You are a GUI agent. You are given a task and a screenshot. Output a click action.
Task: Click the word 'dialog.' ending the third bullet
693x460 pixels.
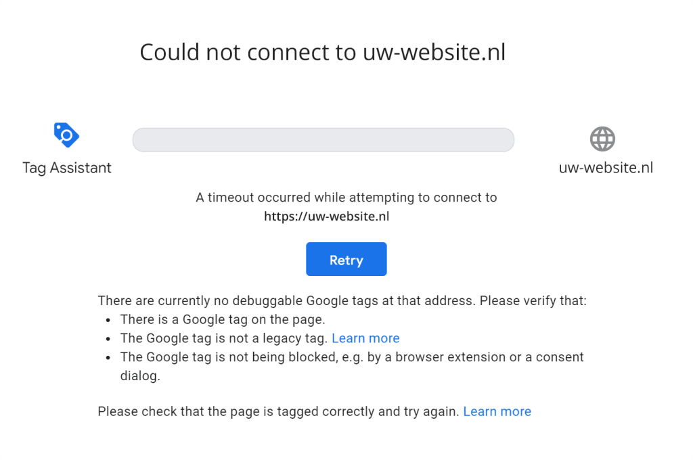(140, 376)
